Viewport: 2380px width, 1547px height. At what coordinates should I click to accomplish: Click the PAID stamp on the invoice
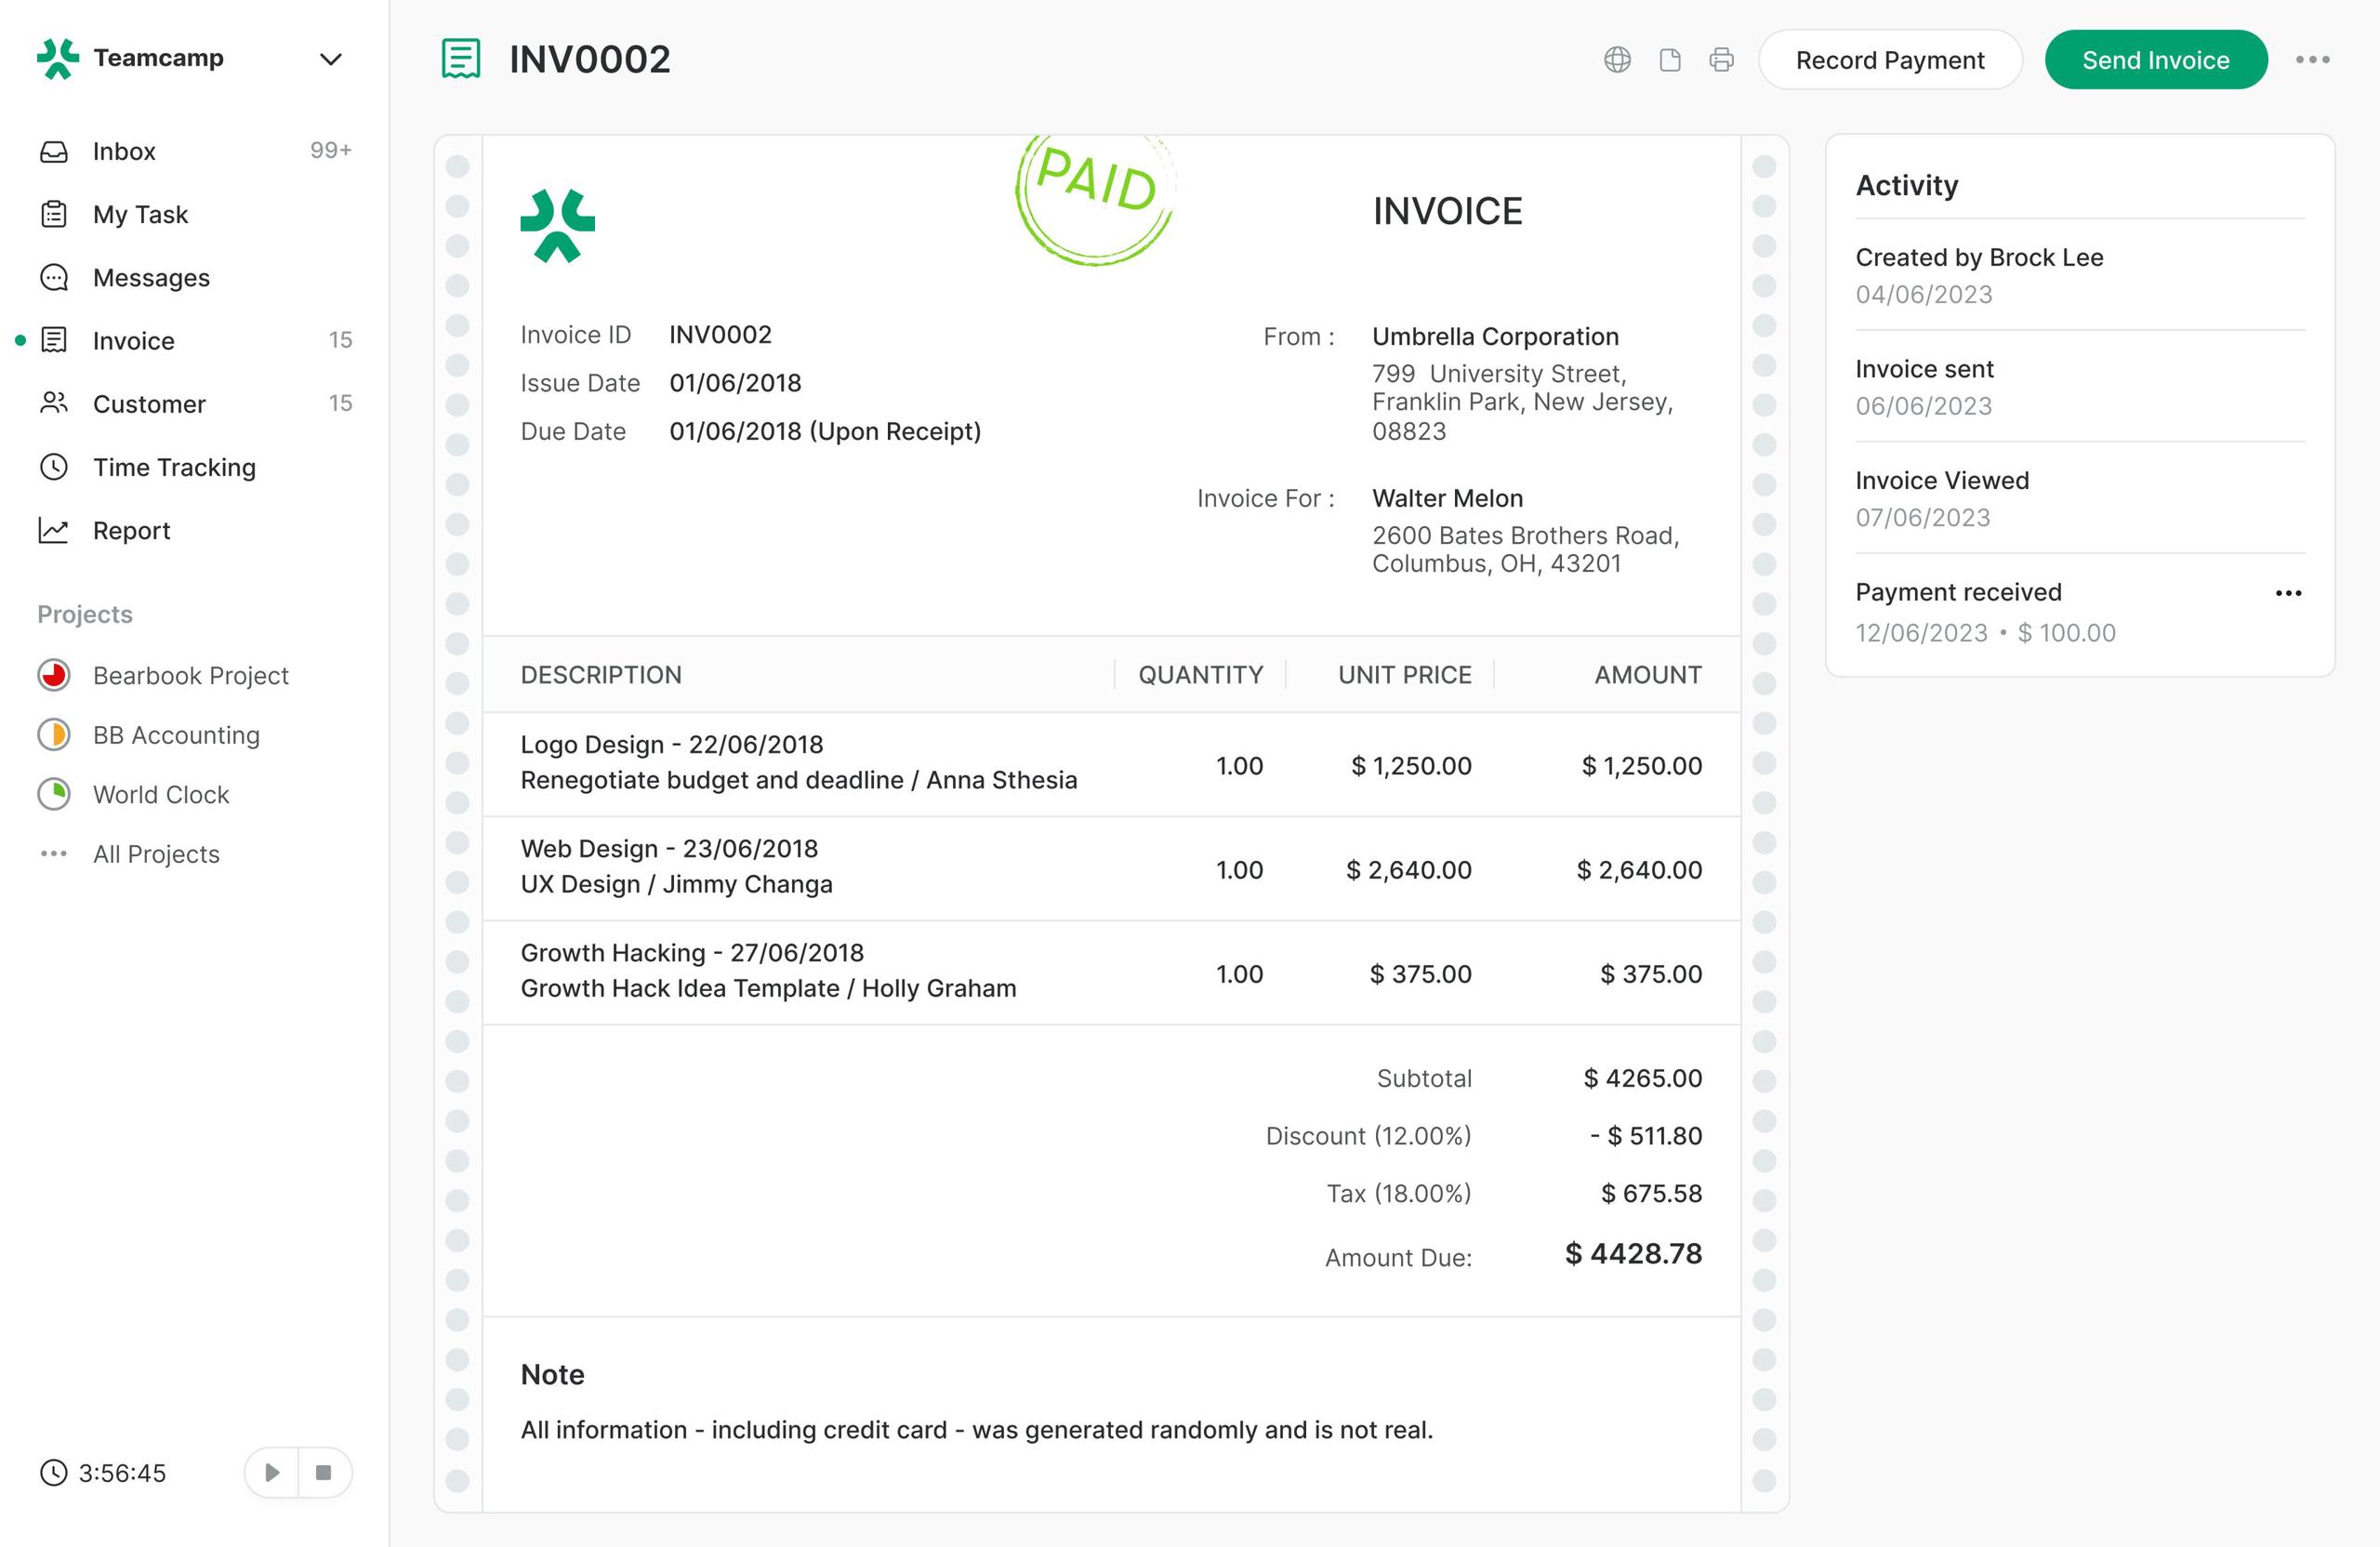[1095, 197]
